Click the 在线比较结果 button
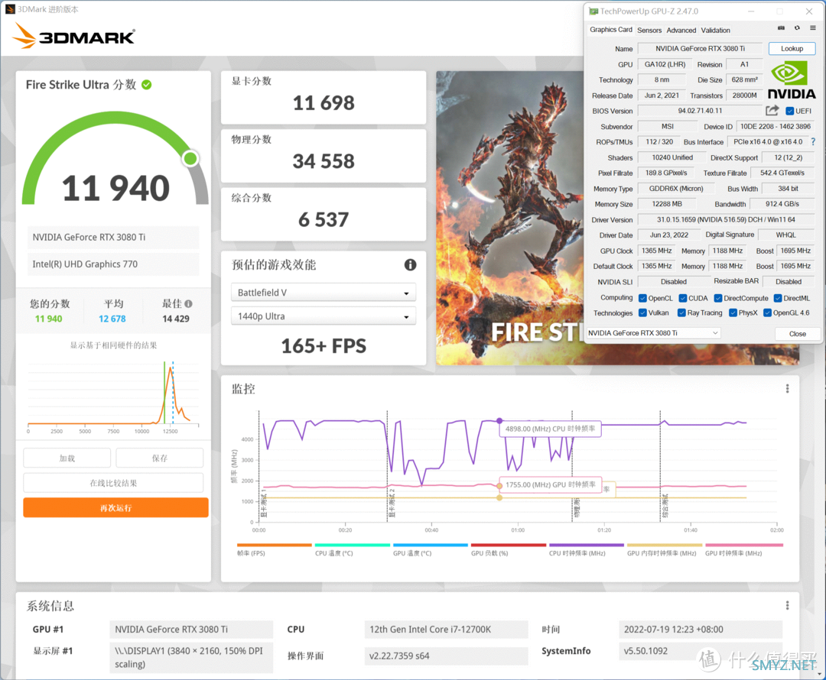This screenshot has width=826, height=680. (x=113, y=483)
